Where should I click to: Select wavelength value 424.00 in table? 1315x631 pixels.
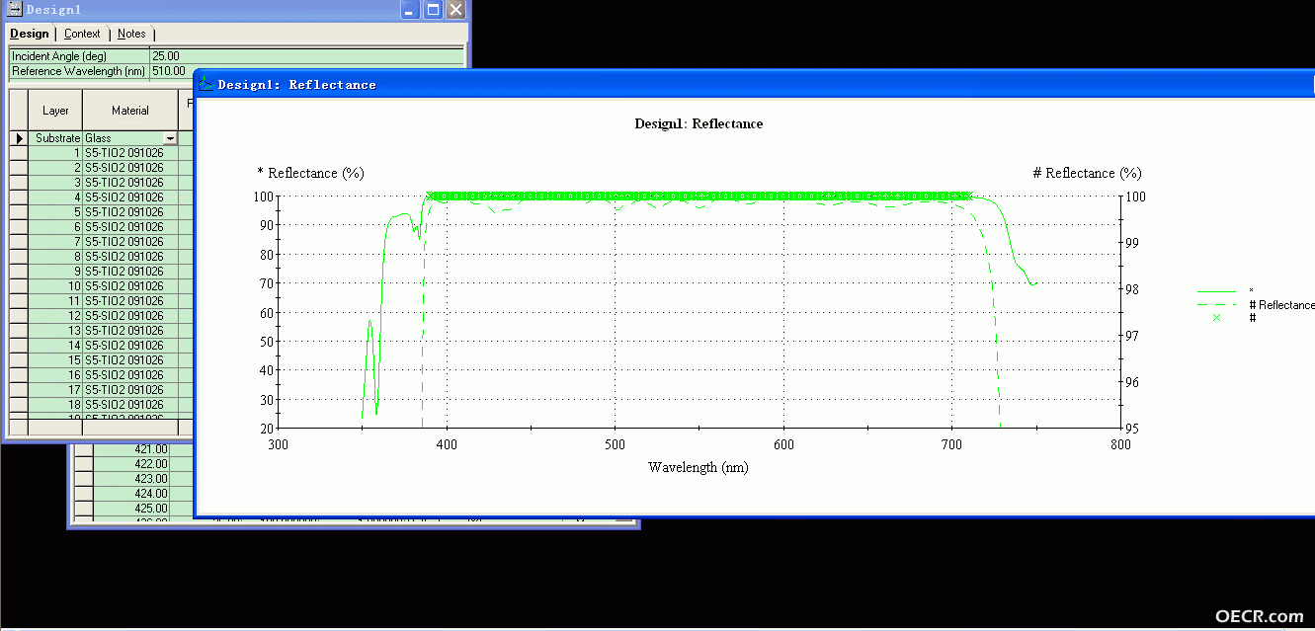[x=132, y=494]
